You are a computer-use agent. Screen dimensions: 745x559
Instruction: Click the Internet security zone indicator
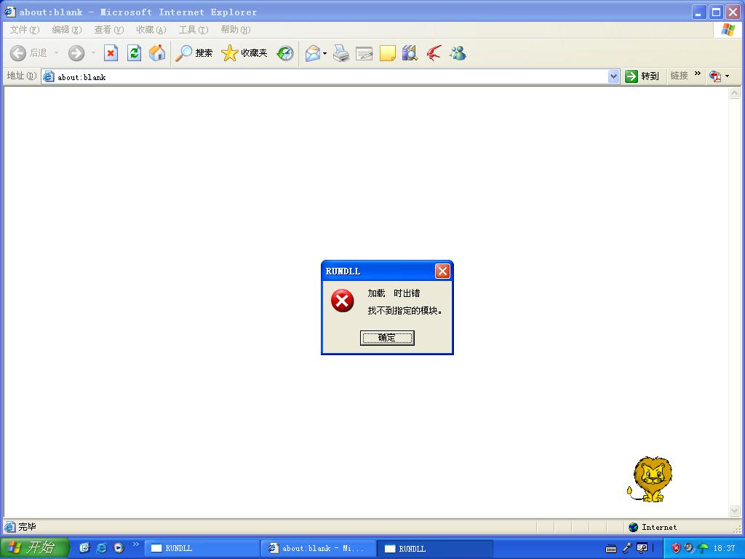pos(653,527)
